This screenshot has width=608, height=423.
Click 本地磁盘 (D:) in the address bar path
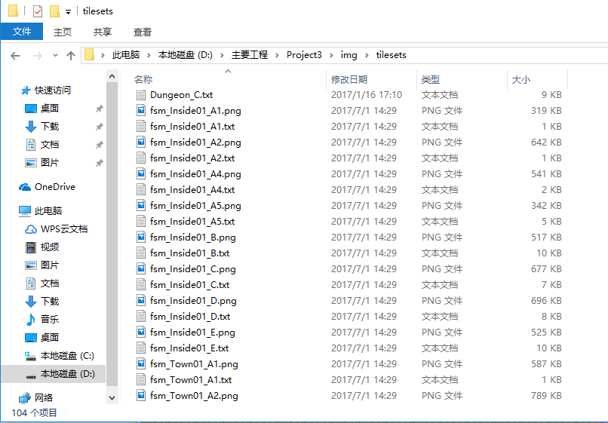[186, 55]
